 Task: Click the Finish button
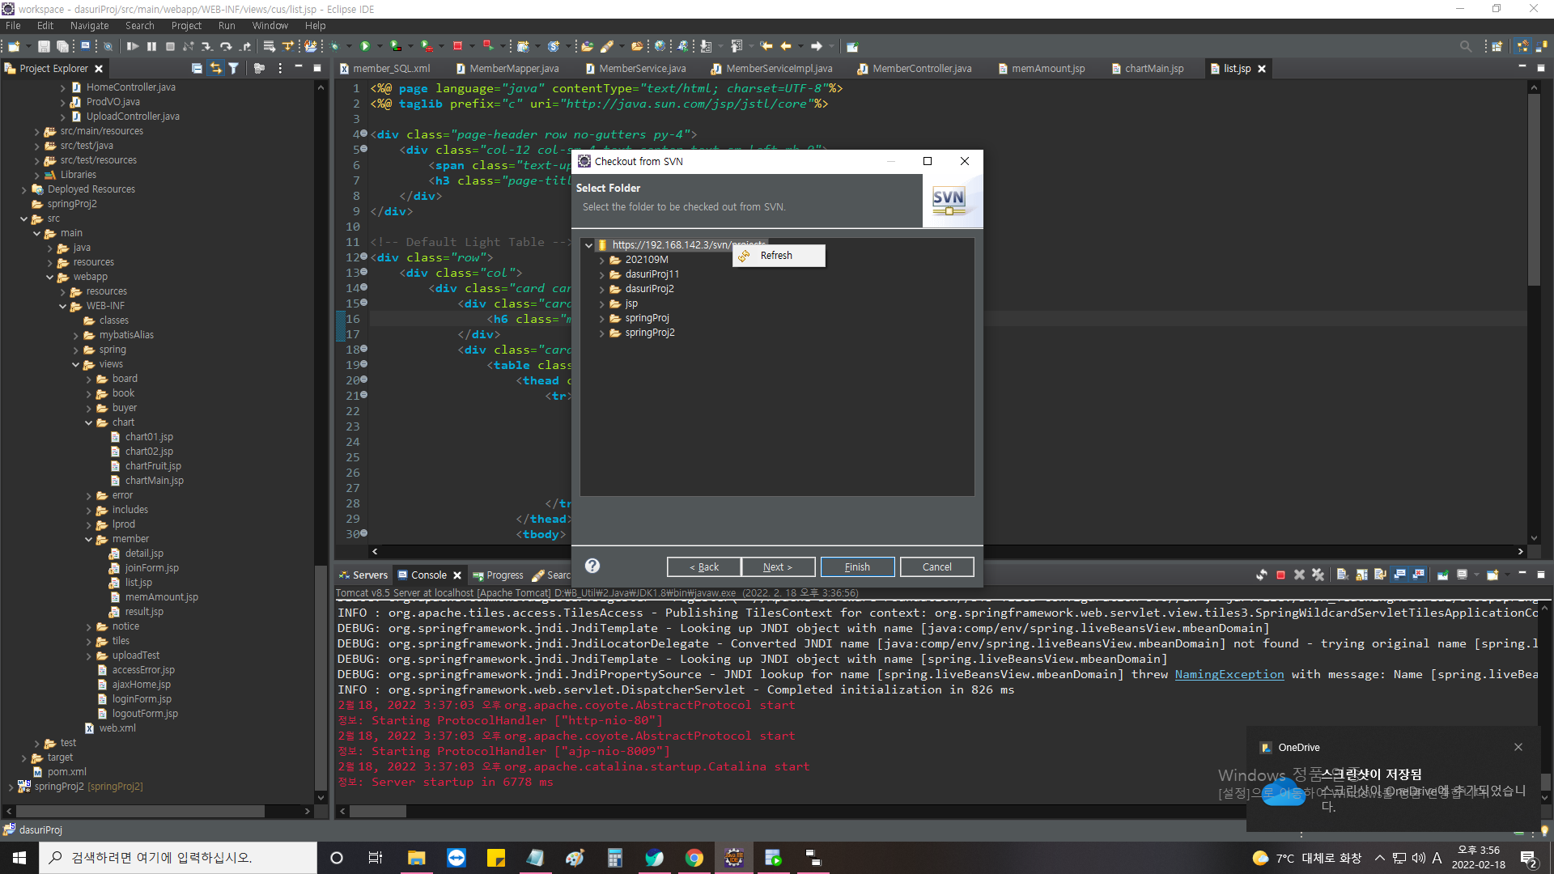tap(857, 566)
